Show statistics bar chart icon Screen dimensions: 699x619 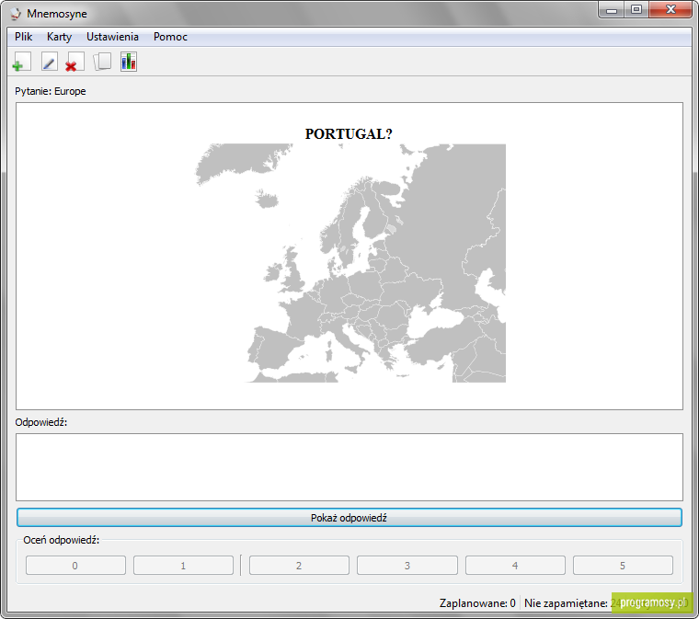[129, 62]
